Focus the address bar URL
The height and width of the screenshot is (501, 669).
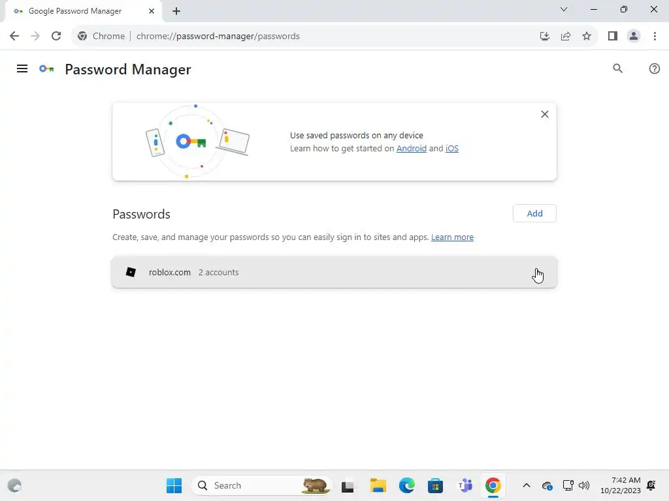[218, 37]
